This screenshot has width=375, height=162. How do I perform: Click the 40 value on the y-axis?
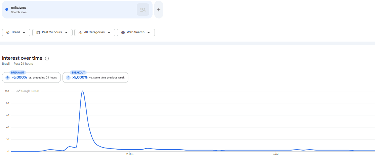pyautogui.click(x=8, y=127)
